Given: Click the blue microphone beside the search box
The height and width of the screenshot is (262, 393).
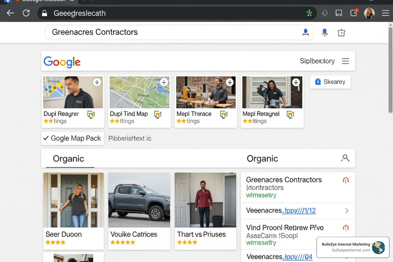Looking at the screenshot, I should click(325, 32).
